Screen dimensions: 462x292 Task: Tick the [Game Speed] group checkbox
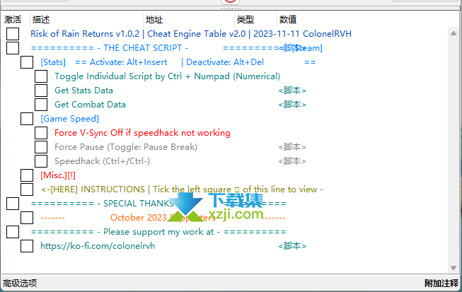point(27,119)
